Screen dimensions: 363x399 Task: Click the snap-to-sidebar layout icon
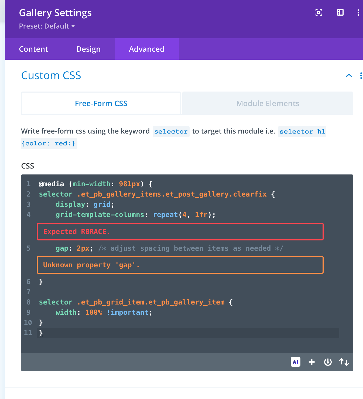(340, 12)
